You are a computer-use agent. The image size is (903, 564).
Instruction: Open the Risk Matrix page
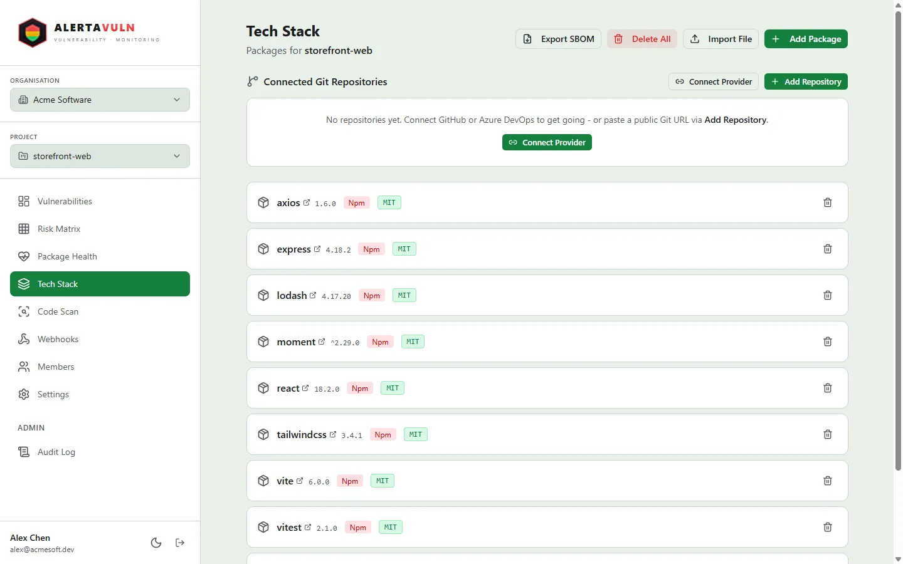[x=100, y=229]
